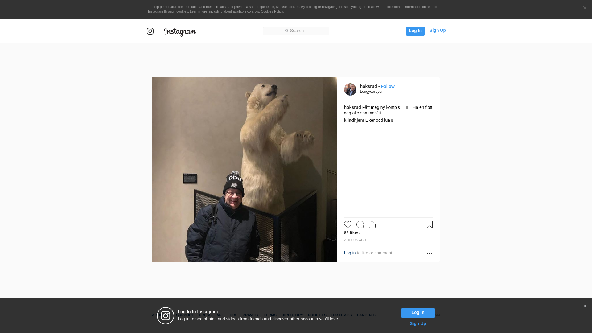This screenshot has height=333, width=592.
Task: Open more options three-dot menu
Action: 429,253
